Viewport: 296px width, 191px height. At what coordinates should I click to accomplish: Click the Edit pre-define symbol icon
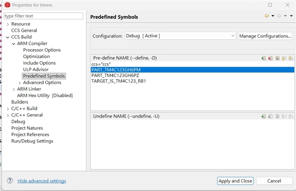[277, 58]
